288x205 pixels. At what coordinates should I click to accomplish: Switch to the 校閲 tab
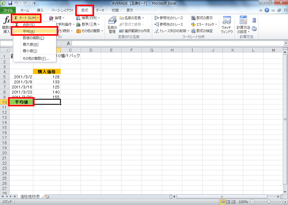click(x=115, y=10)
